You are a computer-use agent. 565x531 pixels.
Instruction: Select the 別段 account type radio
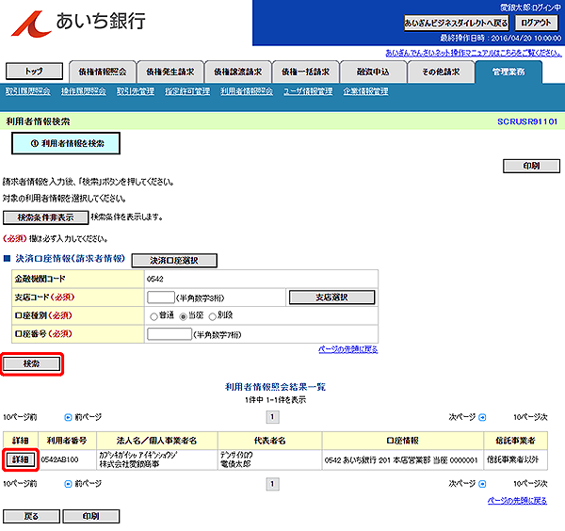pos(212,316)
